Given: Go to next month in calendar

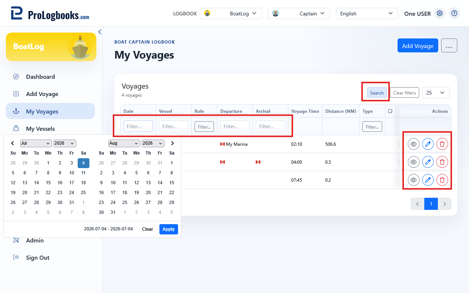Looking at the screenshot, I should [x=173, y=143].
